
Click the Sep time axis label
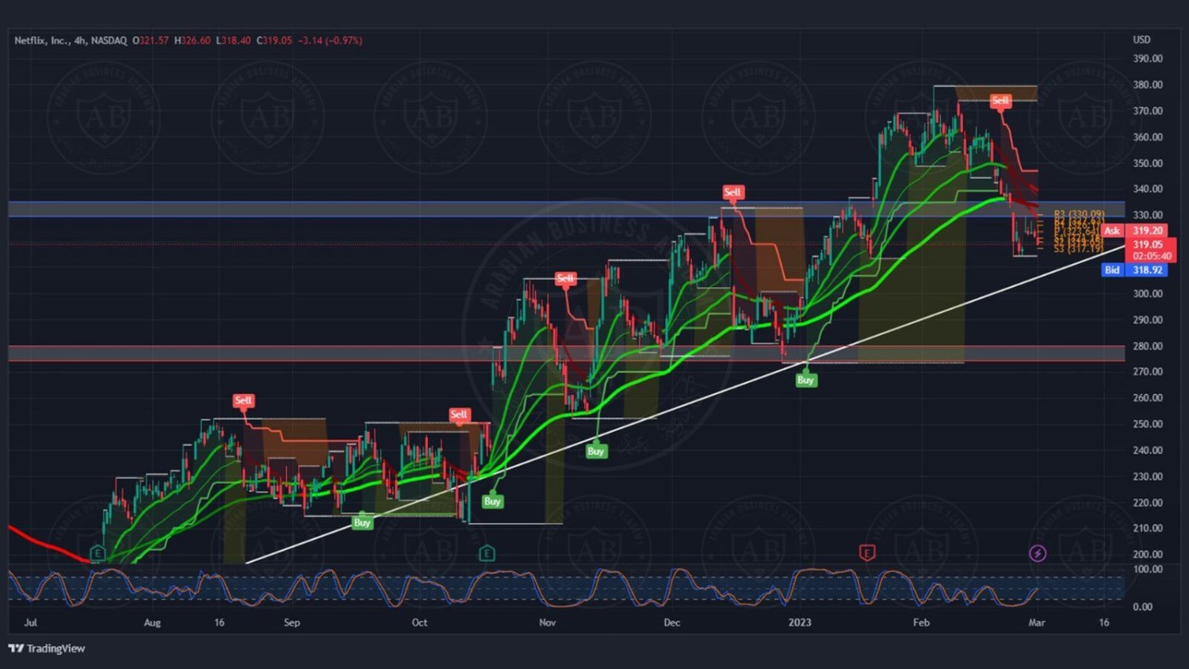click(x=292, y=622)
